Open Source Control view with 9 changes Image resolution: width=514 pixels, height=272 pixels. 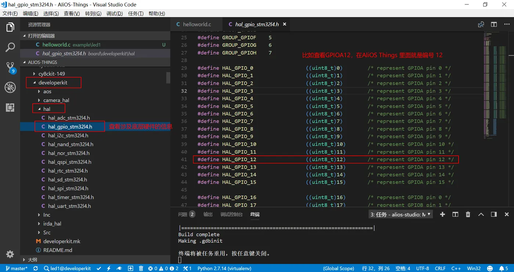tap(10, 67)
